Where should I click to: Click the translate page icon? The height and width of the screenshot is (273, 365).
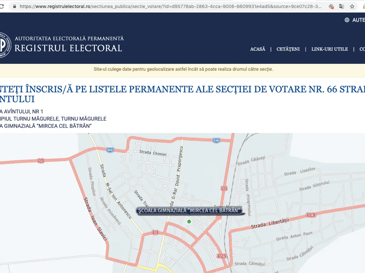(x=342, y=6)
